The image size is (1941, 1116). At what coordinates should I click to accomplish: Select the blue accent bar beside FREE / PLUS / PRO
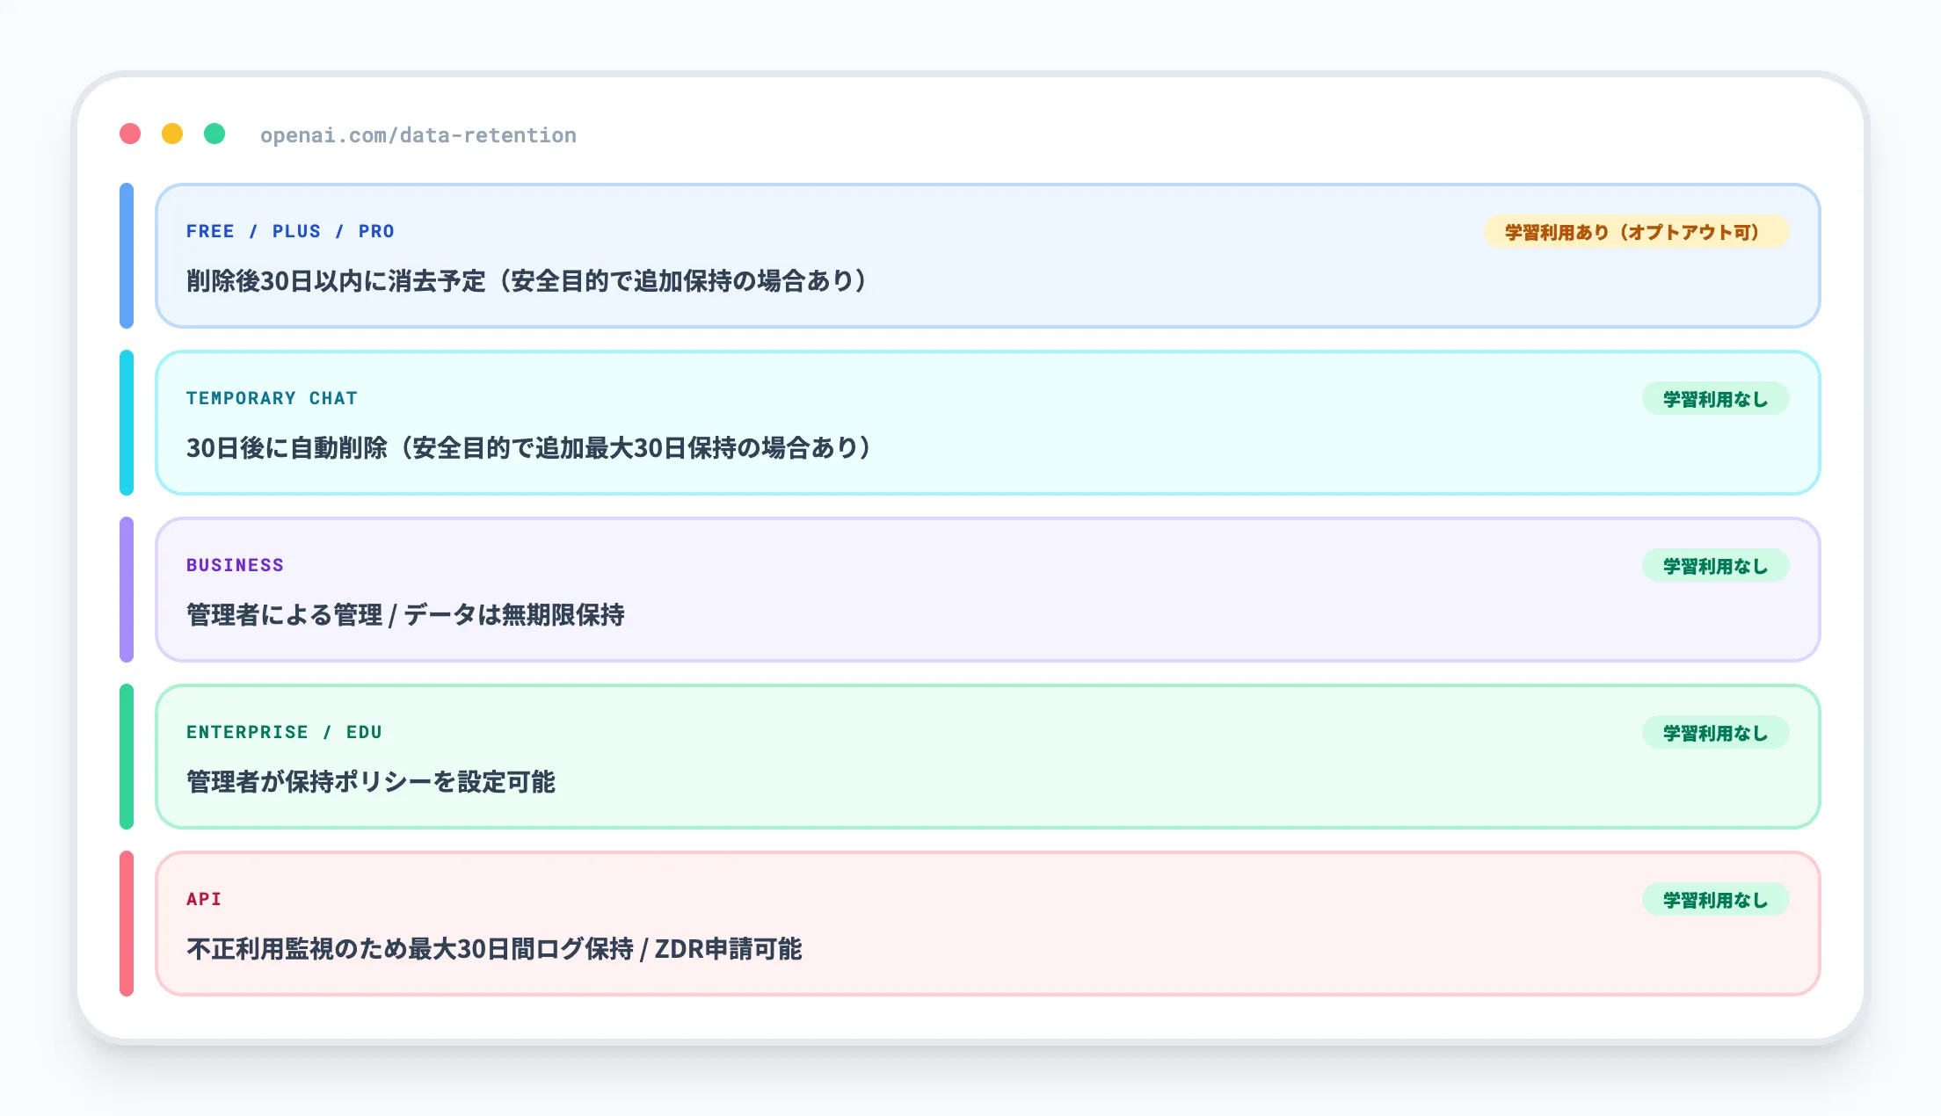tap(127, 255)
